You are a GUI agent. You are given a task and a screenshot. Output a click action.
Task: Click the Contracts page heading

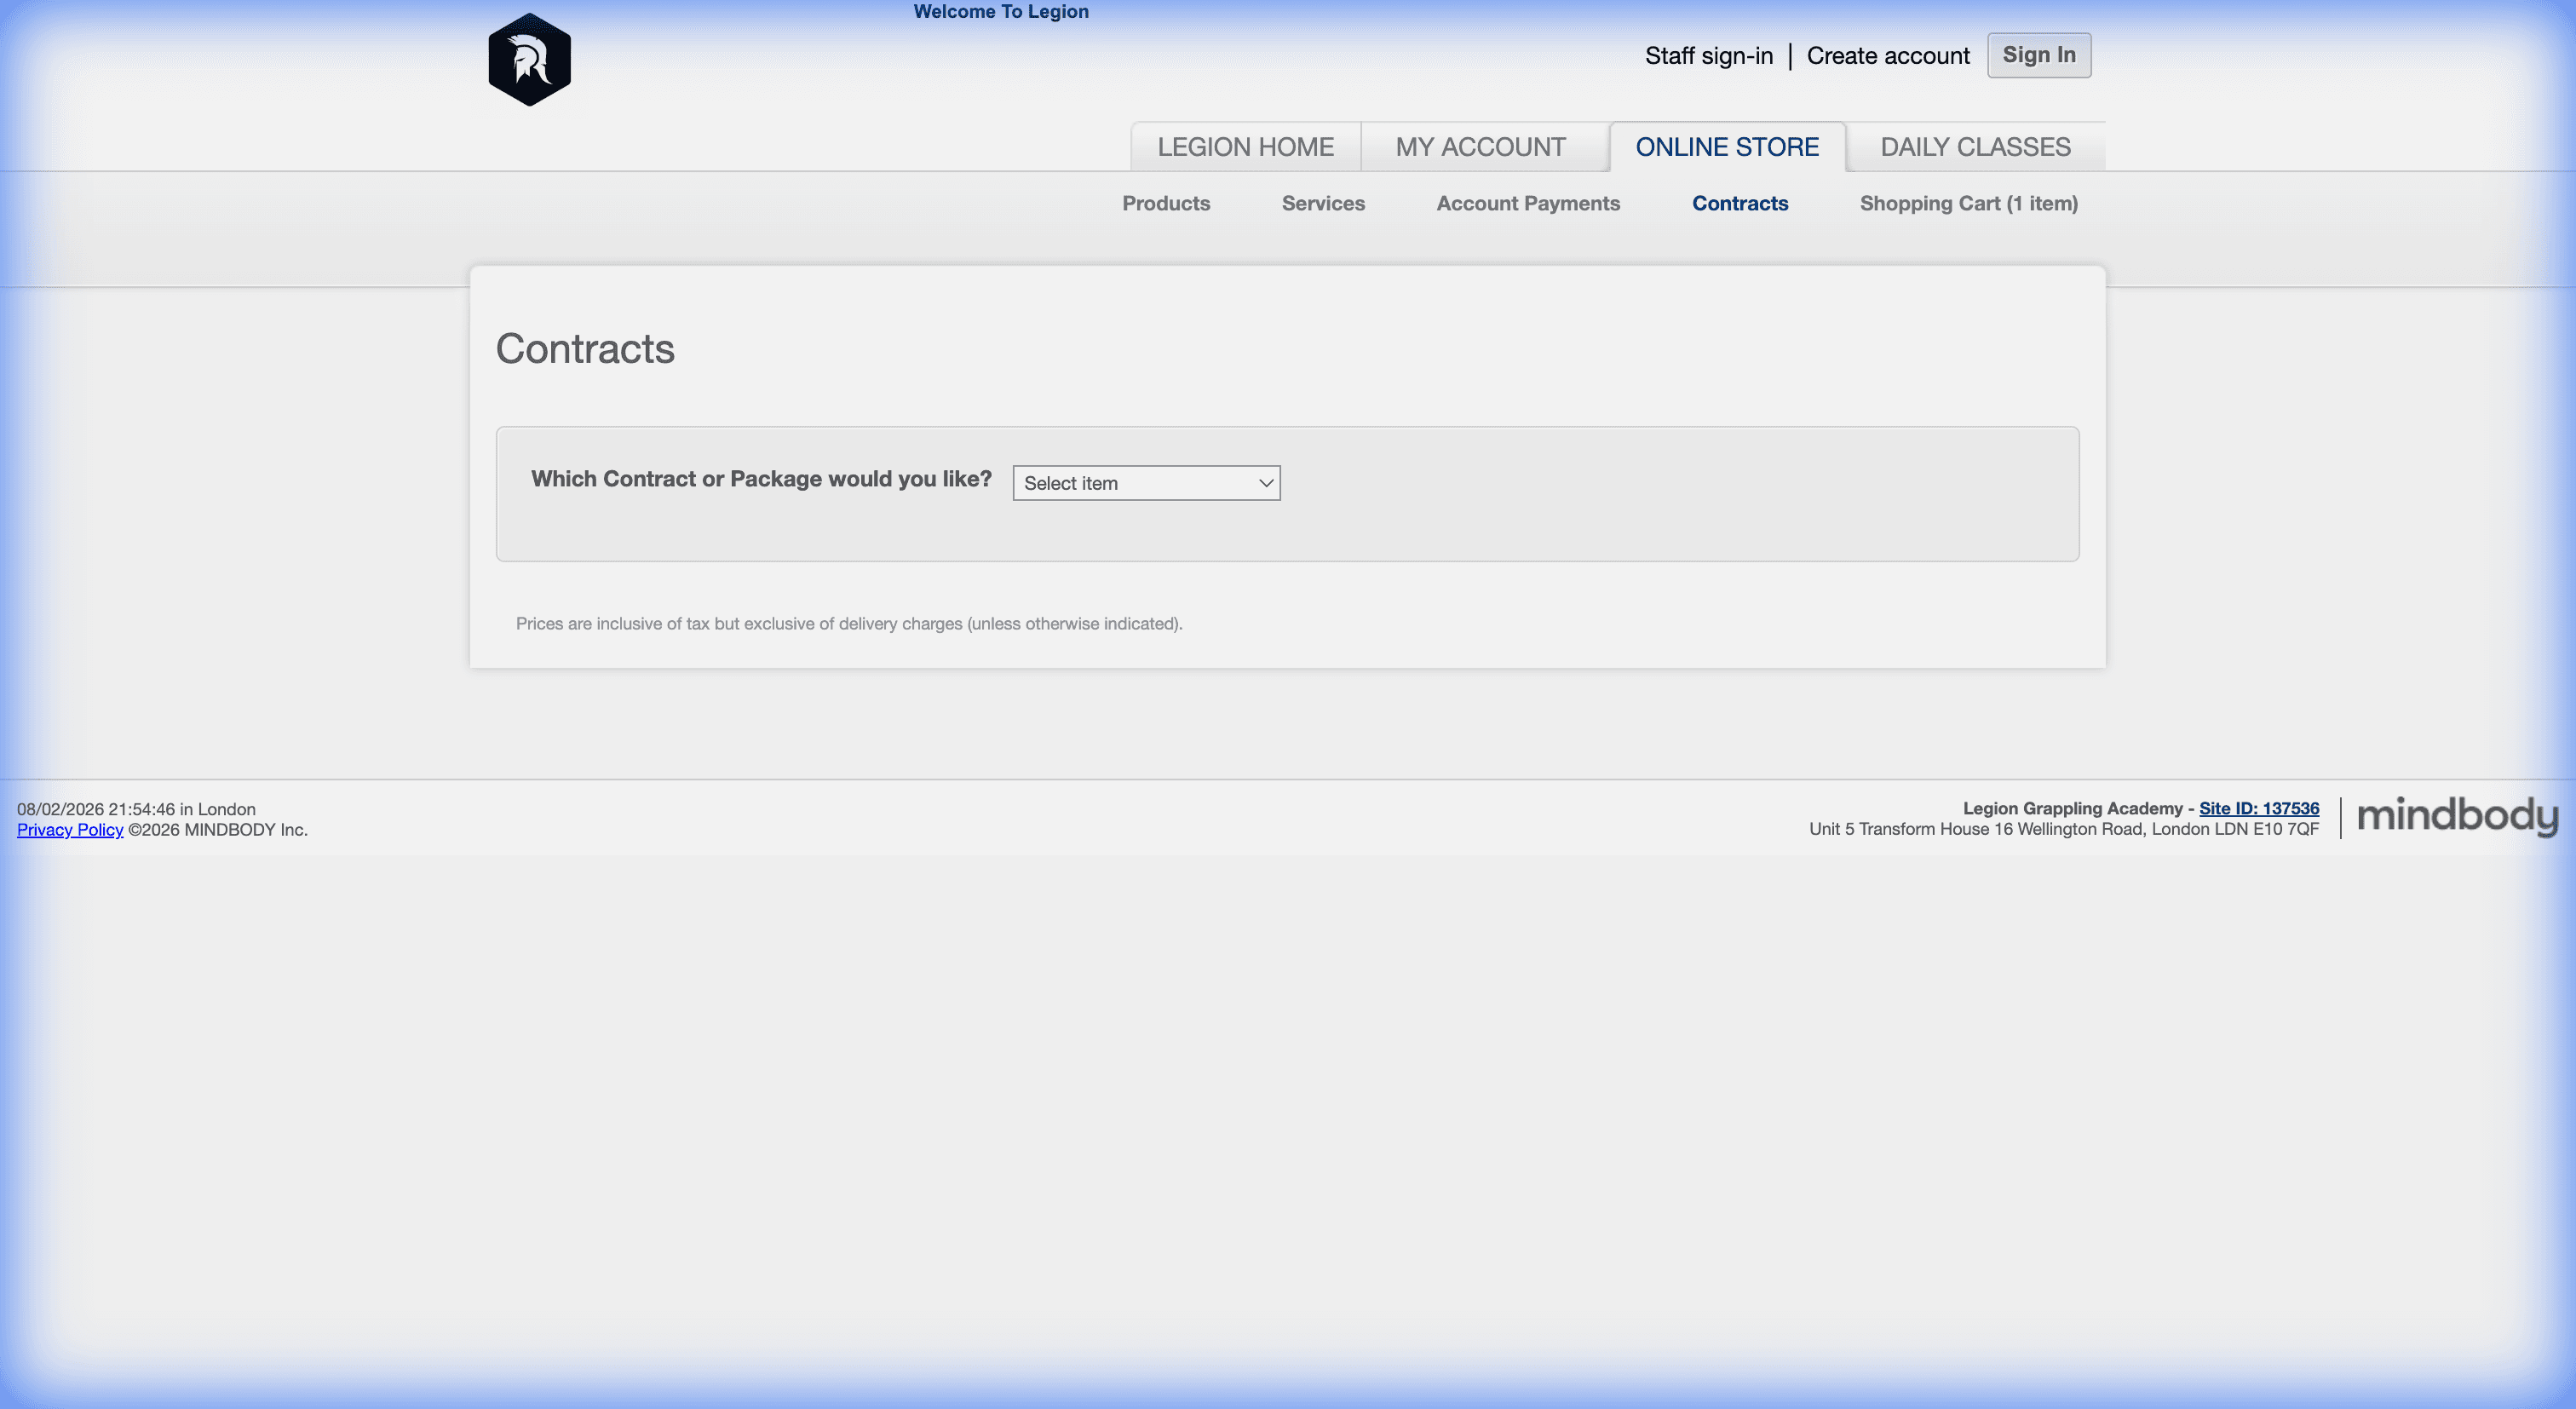tap(585, 349)
